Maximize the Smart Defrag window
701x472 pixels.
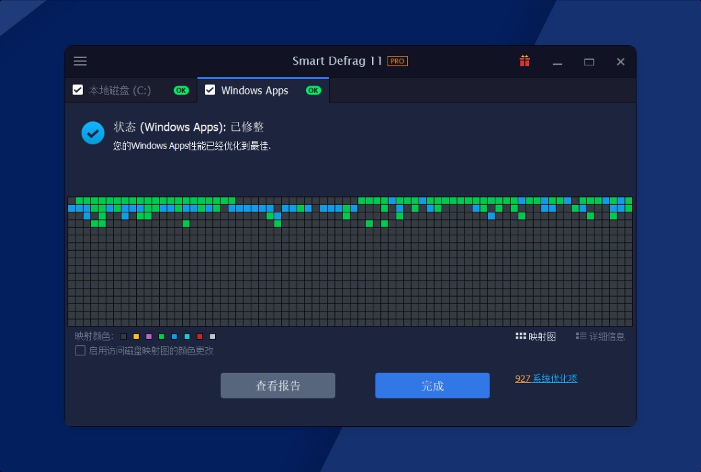(589, 62)
